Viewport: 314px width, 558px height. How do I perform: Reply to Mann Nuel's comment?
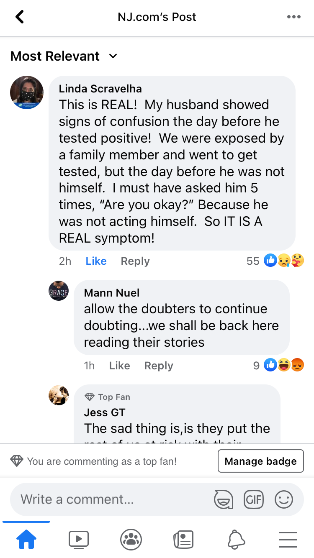pyautogui.click(x=158, y=366)
